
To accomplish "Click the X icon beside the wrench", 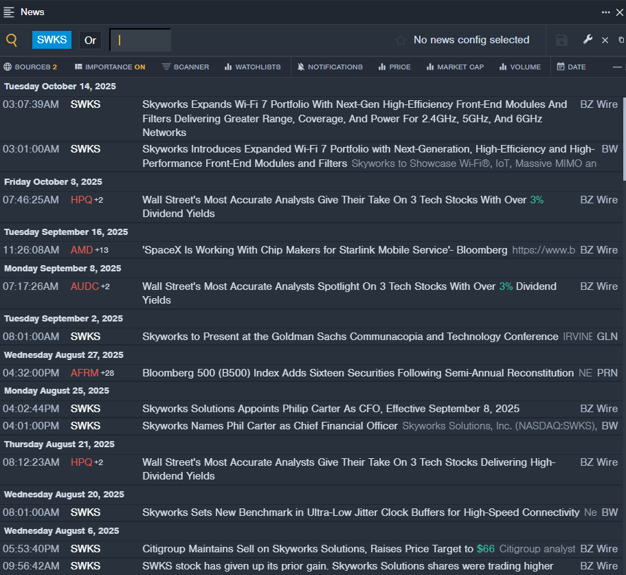I will [605, 41].
